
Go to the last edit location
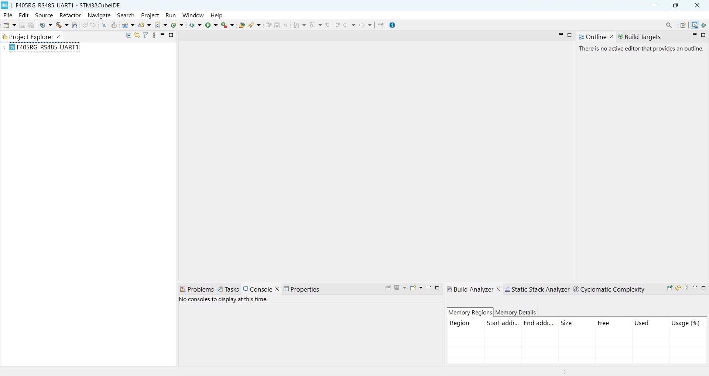click(329, 25)
